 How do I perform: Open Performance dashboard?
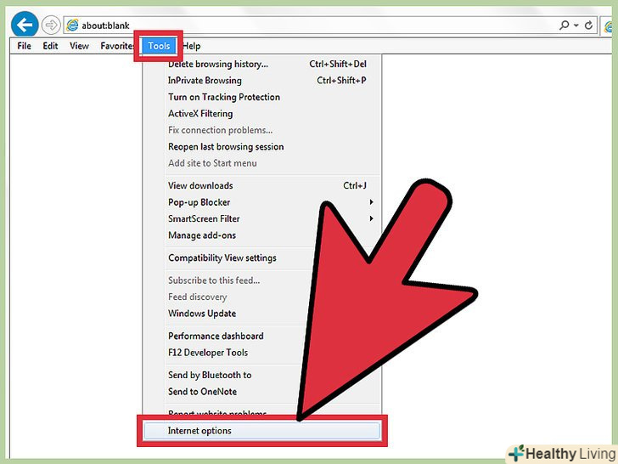point(216,336)
